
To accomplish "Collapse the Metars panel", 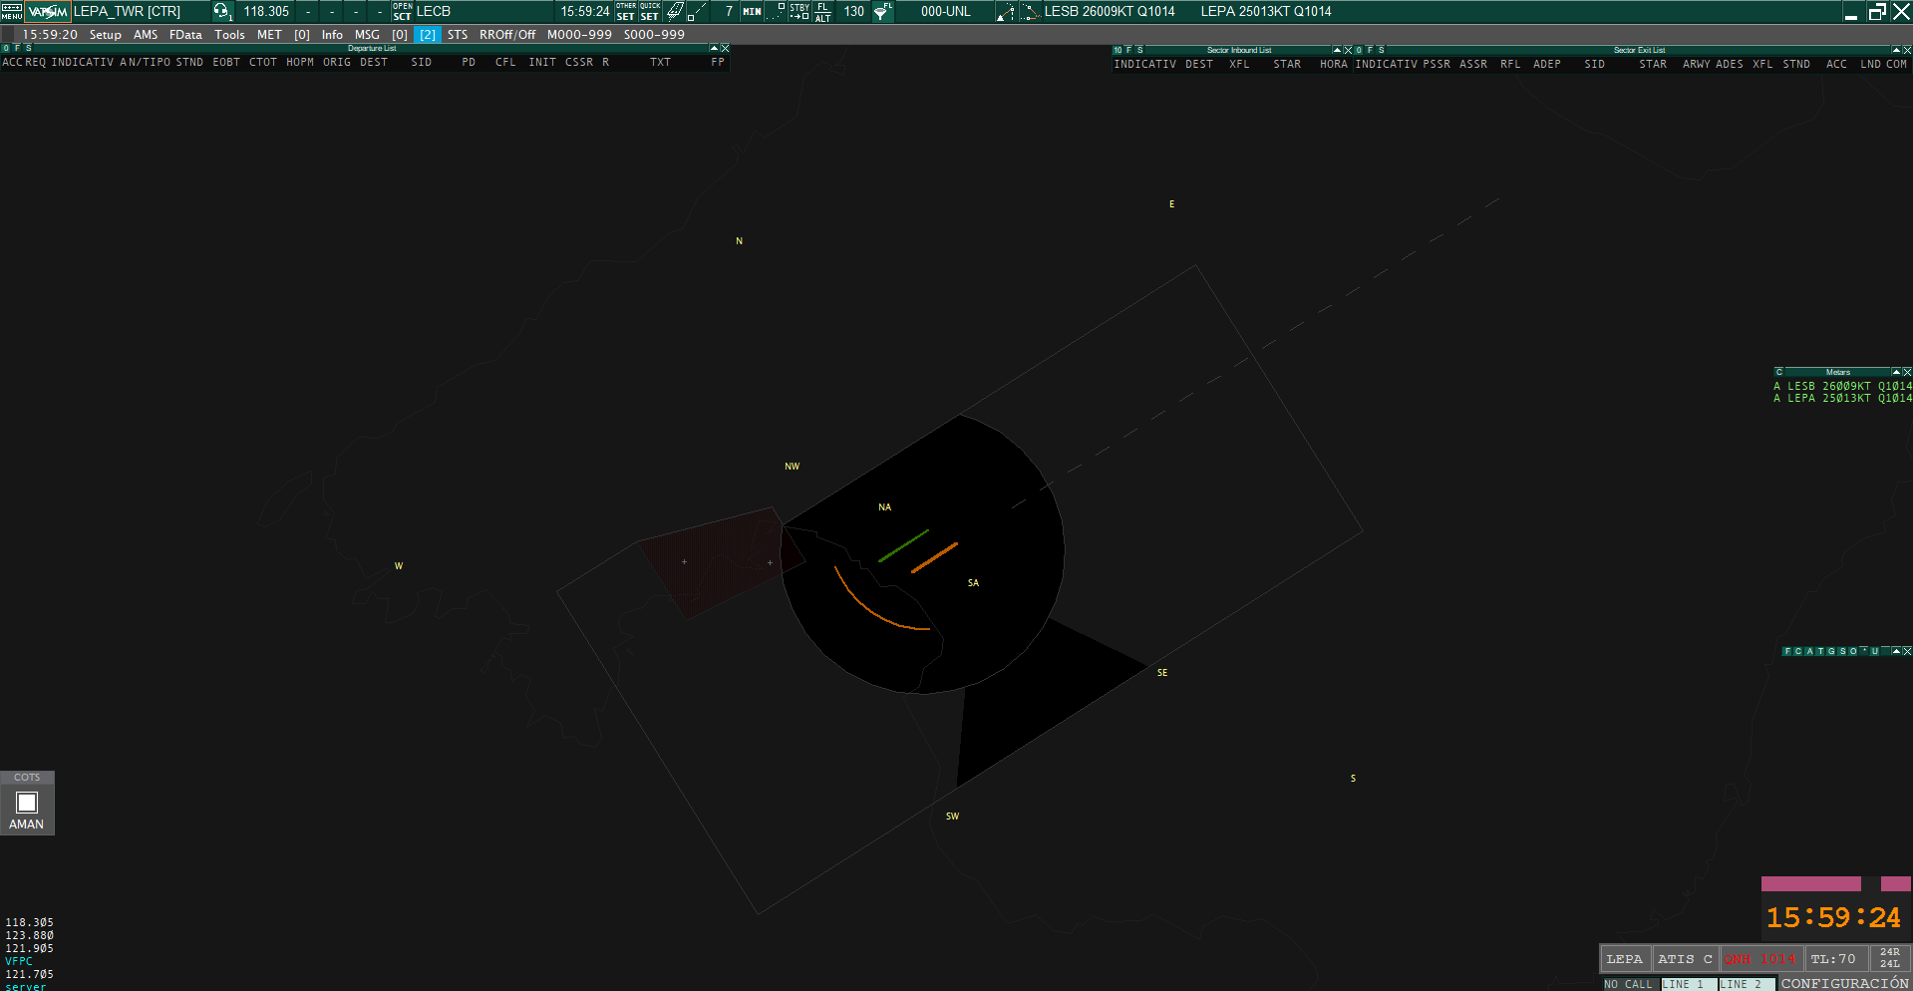I will [1896, 372].
